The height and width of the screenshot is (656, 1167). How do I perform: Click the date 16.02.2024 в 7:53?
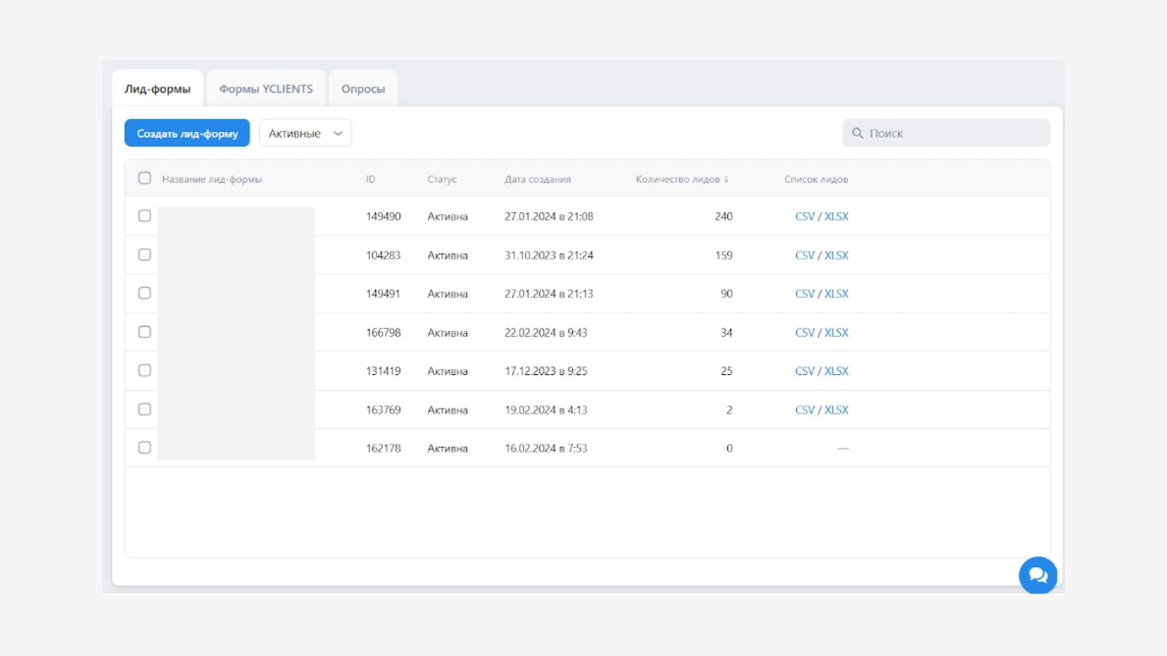tap(546, 448)
